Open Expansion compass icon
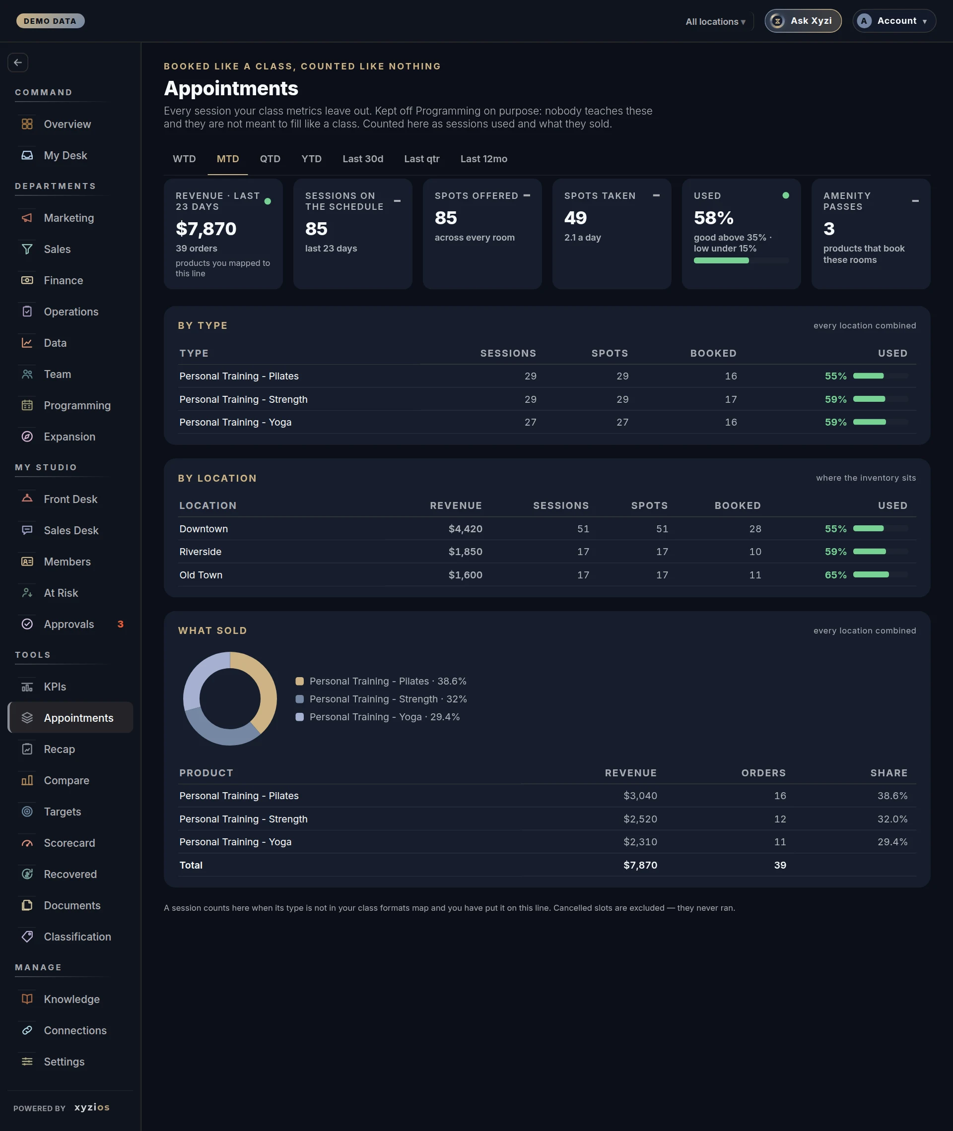Viewport: 953px width, 1131px height. pos(27,438)
